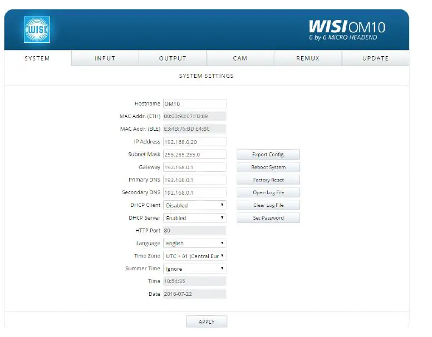432x337 pixels.
Task: Open the Summer Time dropdown
Action: [x=195, y=269]
